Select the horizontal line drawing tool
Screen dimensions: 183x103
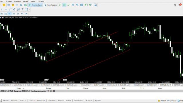tap(6, 9)
